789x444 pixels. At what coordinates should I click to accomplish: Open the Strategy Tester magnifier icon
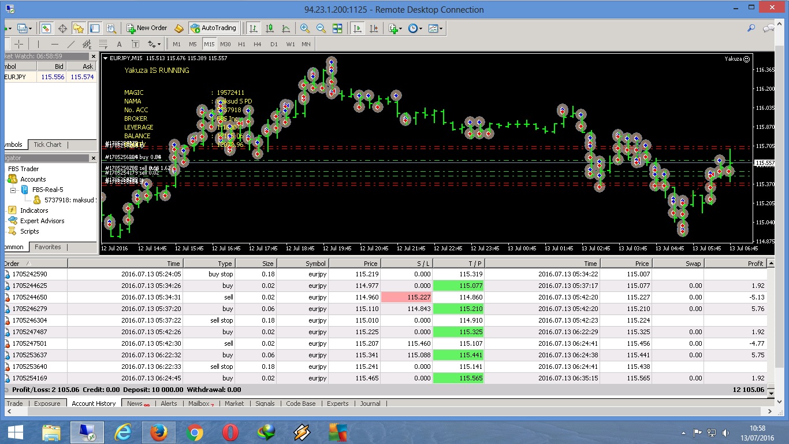pyautogui.click(x=111, y=28)
